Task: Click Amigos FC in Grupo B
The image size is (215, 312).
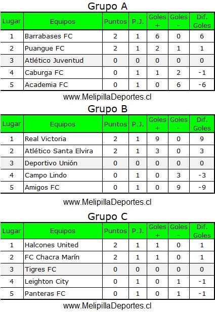Action: pos(42,188)
